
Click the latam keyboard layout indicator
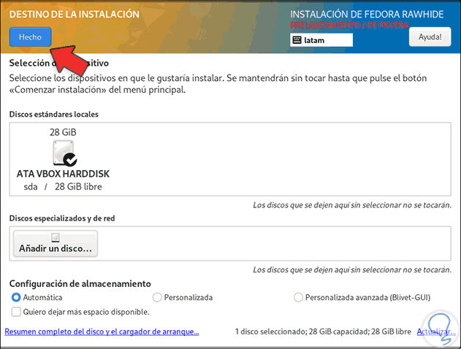point(321,40)
